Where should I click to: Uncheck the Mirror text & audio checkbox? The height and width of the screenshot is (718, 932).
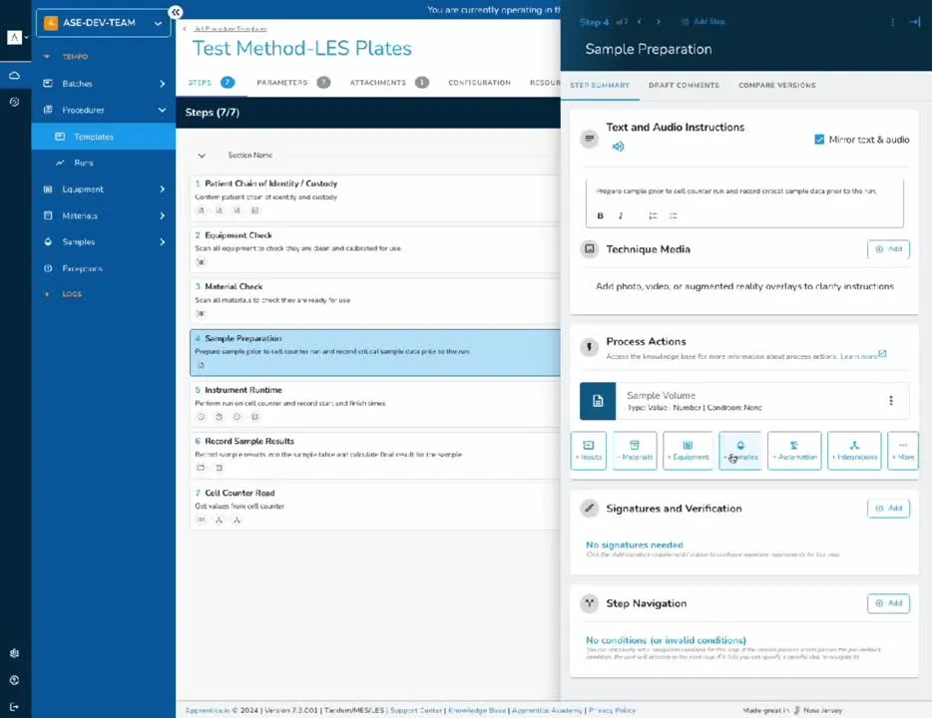tap(819, 140)
